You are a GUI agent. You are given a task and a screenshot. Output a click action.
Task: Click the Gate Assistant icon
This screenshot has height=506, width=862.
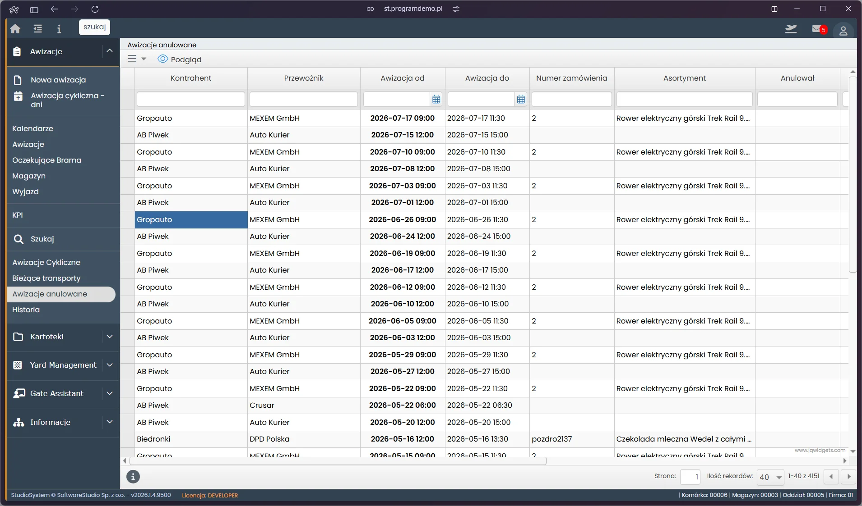tap(19, 393)
